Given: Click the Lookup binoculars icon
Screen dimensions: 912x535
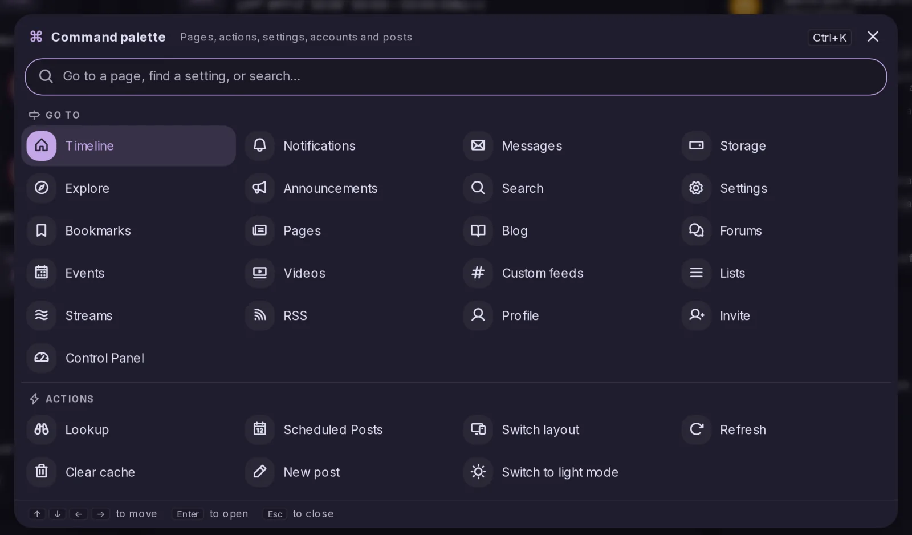Looking at the screenshot, I should tap(42, 429).
